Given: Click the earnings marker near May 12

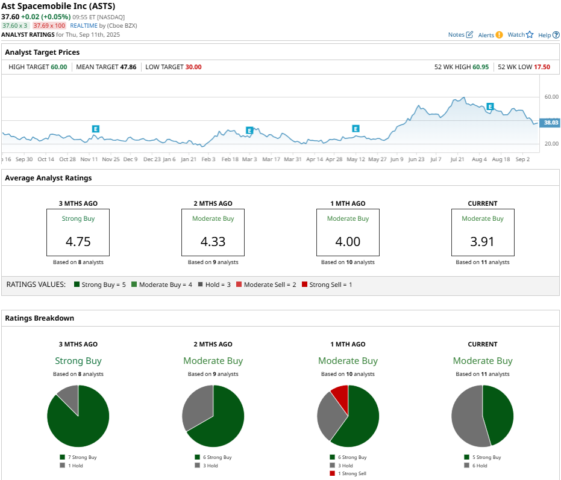Looking at the screenshot, I should (x=356, y=129).
